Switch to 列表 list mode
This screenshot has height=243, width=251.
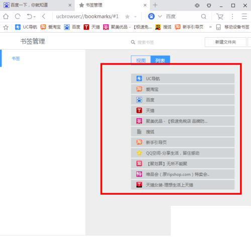[160, 60]
